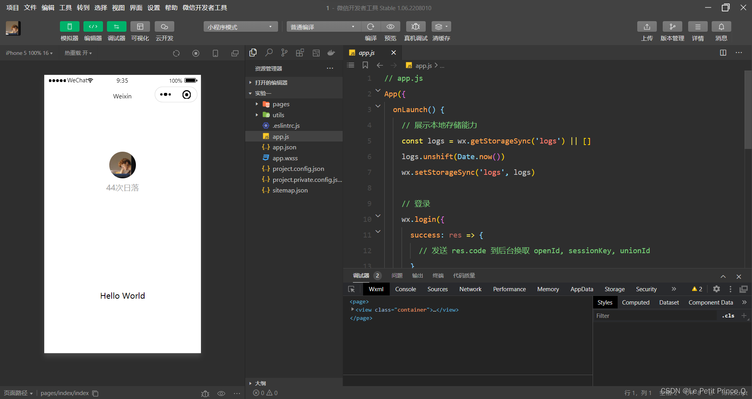The width and height of the screenshot is (752, 399).
Task: Expand the 打开的编辑器 section
Action: (294, 83)
